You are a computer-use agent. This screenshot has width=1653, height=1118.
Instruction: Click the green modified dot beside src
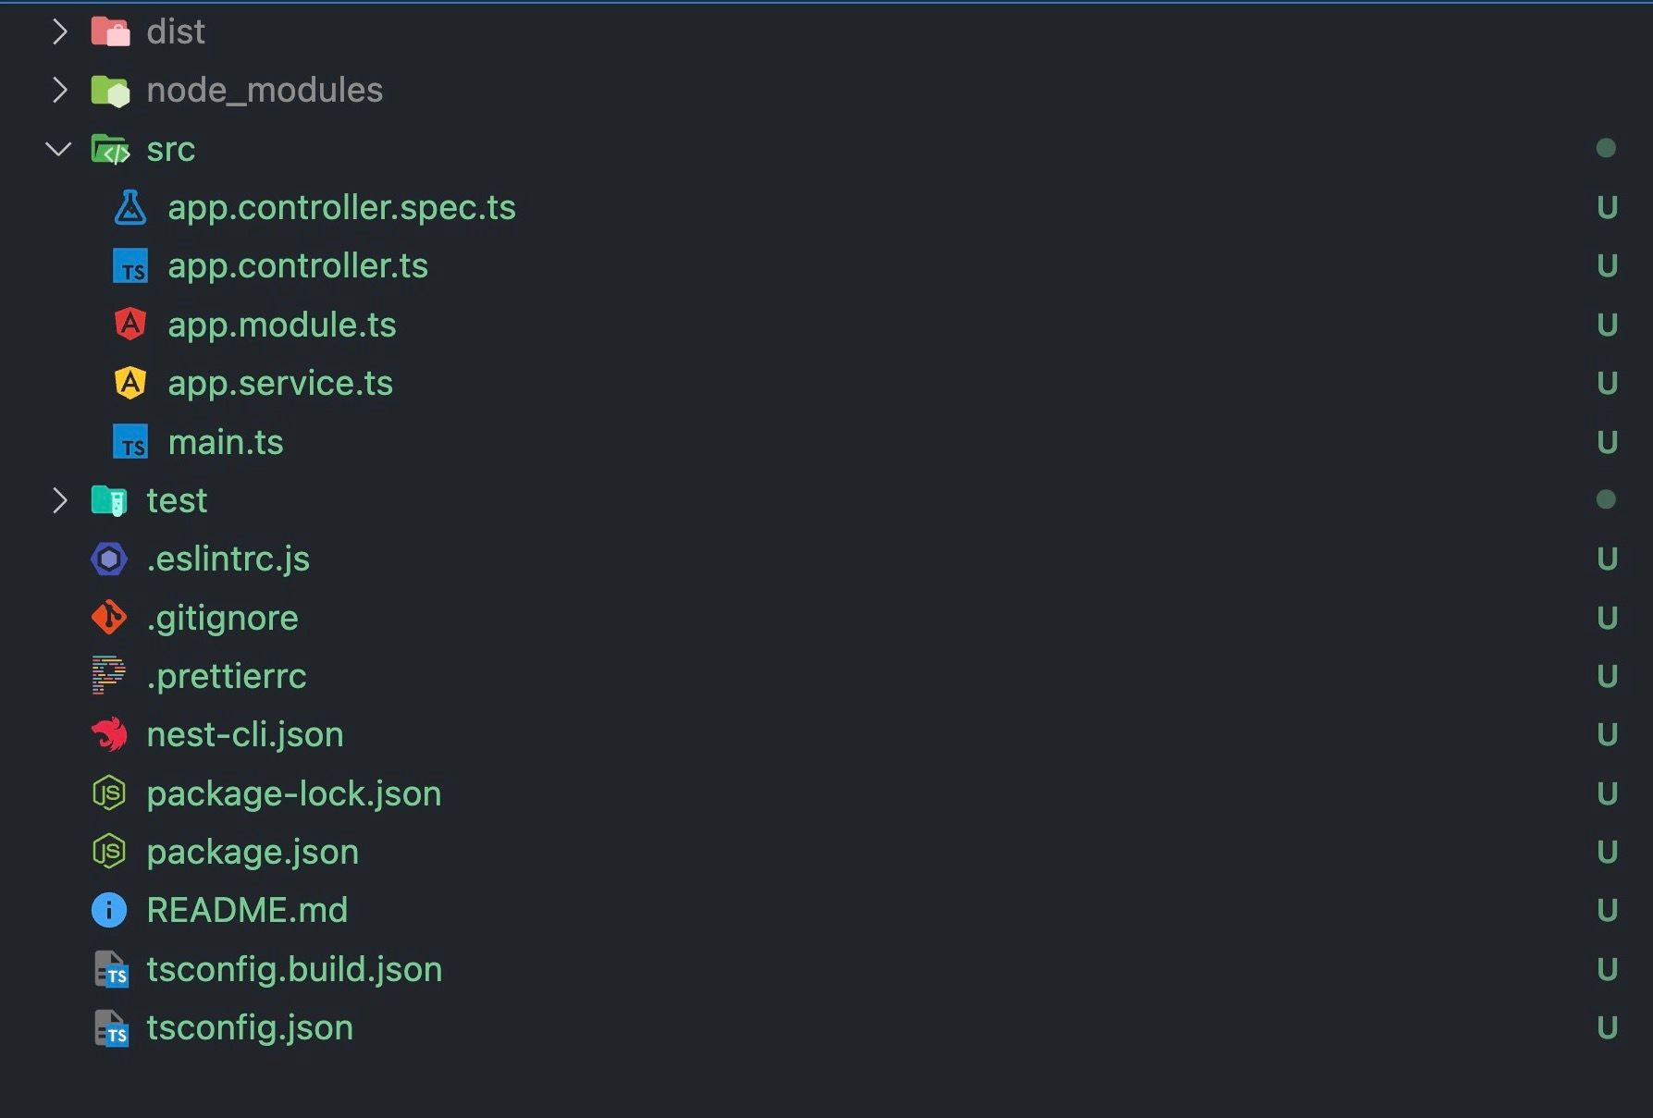[1608, 148]
